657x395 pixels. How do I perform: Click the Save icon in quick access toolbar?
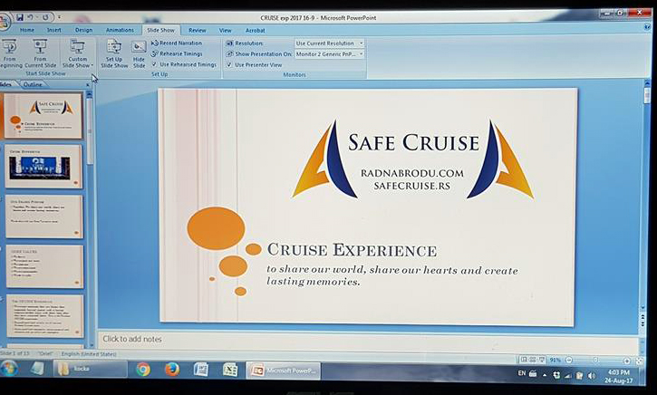(x=20, y=17)
